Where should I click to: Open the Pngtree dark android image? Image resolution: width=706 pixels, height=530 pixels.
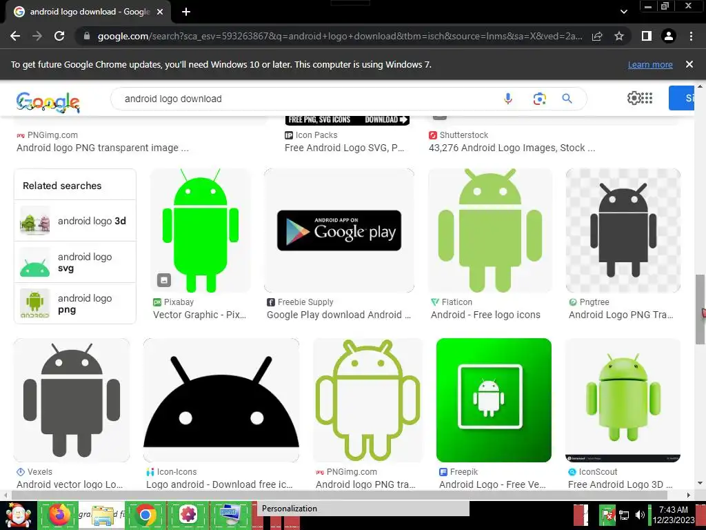coord(623,230)
